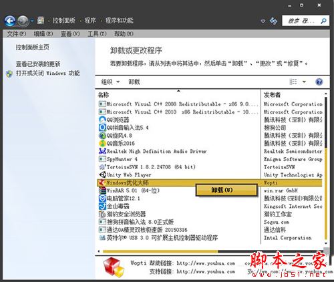The image size is (334, 282).
Task: Select Visual C++ 2010 Redistributable icon
Action: click(x=102, y=112)
